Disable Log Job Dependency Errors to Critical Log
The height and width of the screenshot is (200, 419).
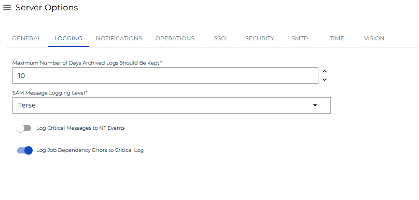point(25,150)
